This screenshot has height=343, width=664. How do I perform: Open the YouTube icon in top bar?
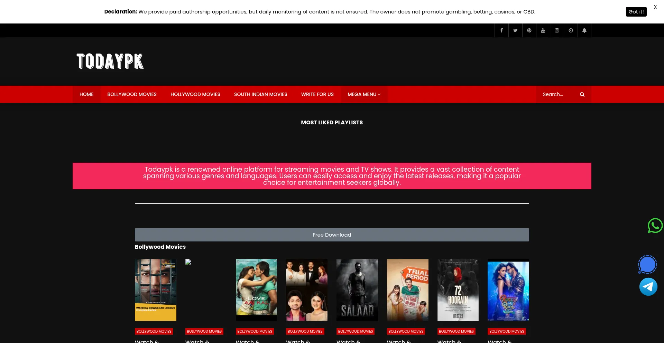(x=543, y=30)
